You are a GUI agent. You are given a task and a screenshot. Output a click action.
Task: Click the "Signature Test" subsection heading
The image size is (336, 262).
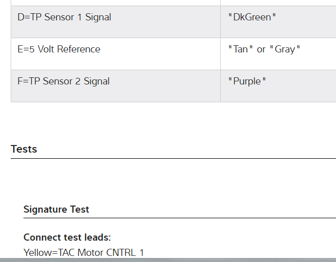[56, 209]
